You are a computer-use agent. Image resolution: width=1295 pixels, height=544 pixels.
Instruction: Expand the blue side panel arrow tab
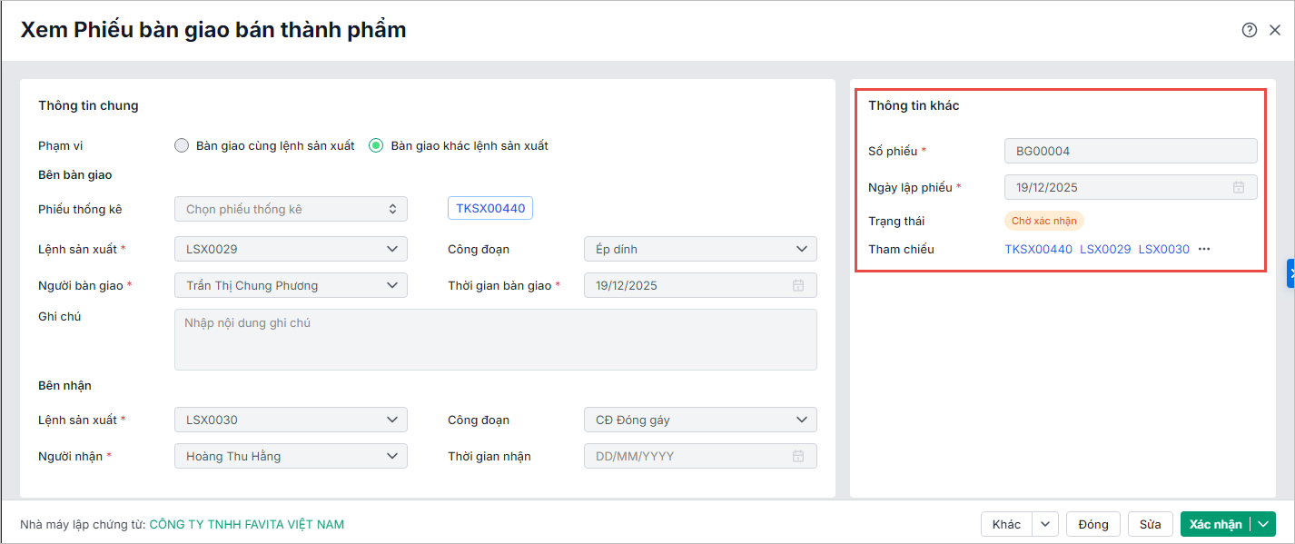[x=1290, y=273]
